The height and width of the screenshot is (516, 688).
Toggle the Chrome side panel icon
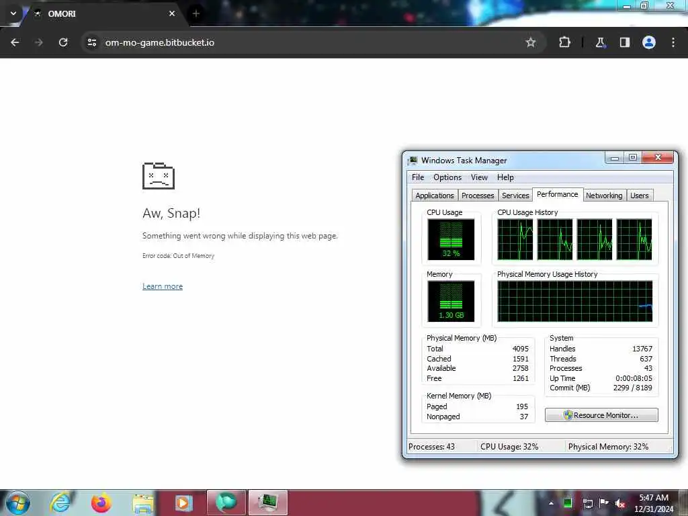coord(624,42)
